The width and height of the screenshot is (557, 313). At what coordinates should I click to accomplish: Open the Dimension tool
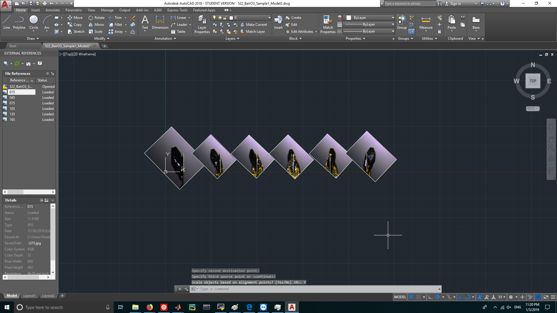160,23
